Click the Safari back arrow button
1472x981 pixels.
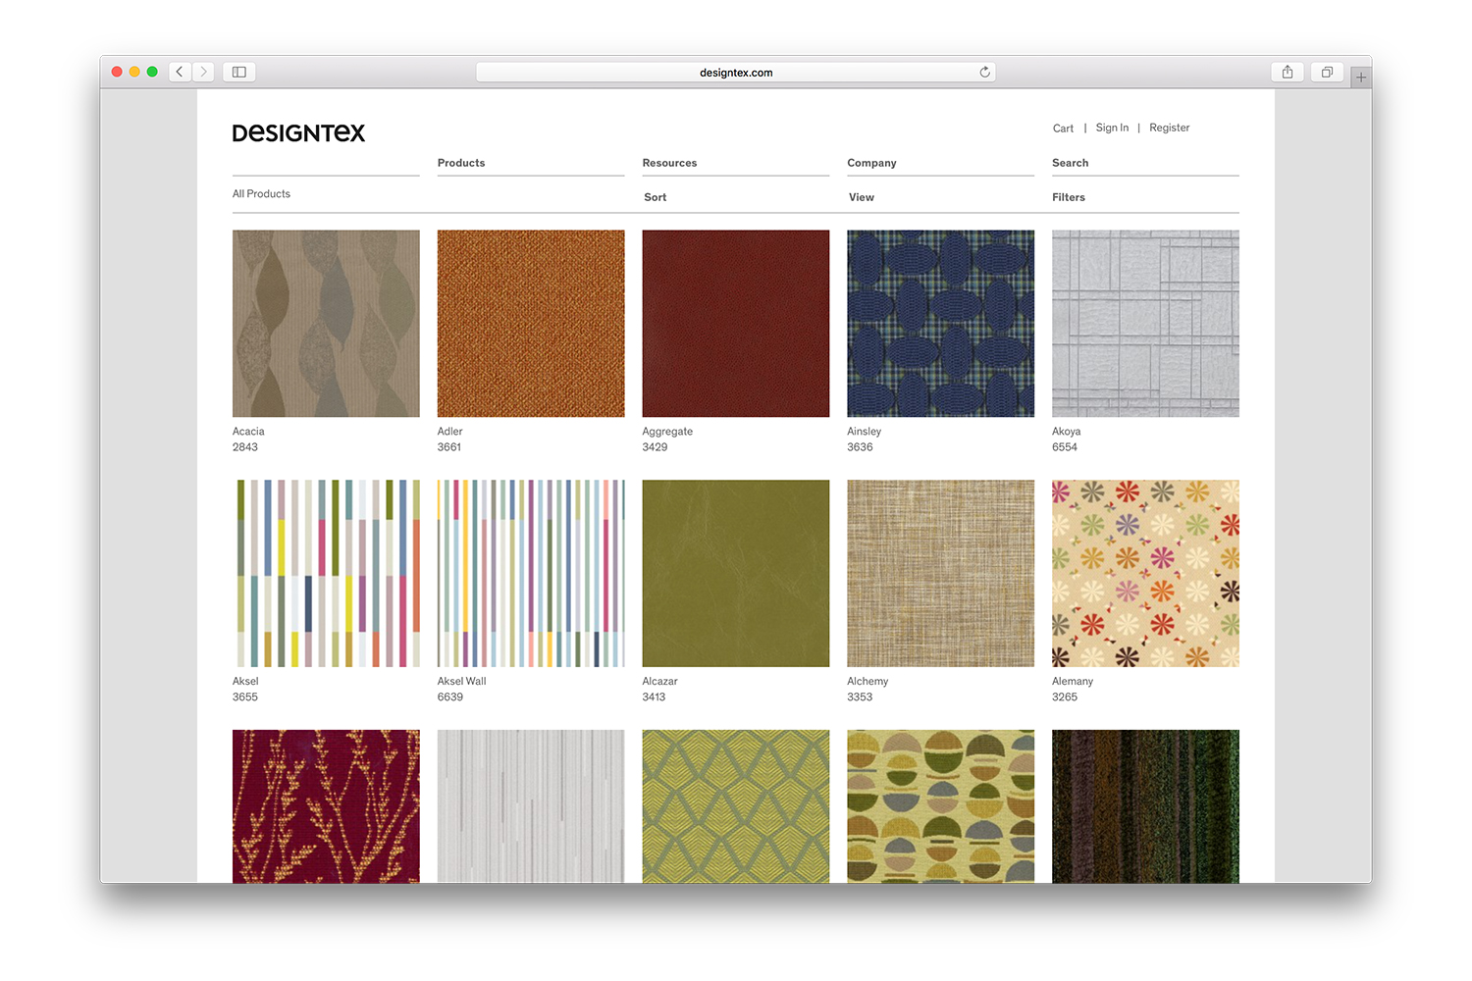tap(180, 72)
